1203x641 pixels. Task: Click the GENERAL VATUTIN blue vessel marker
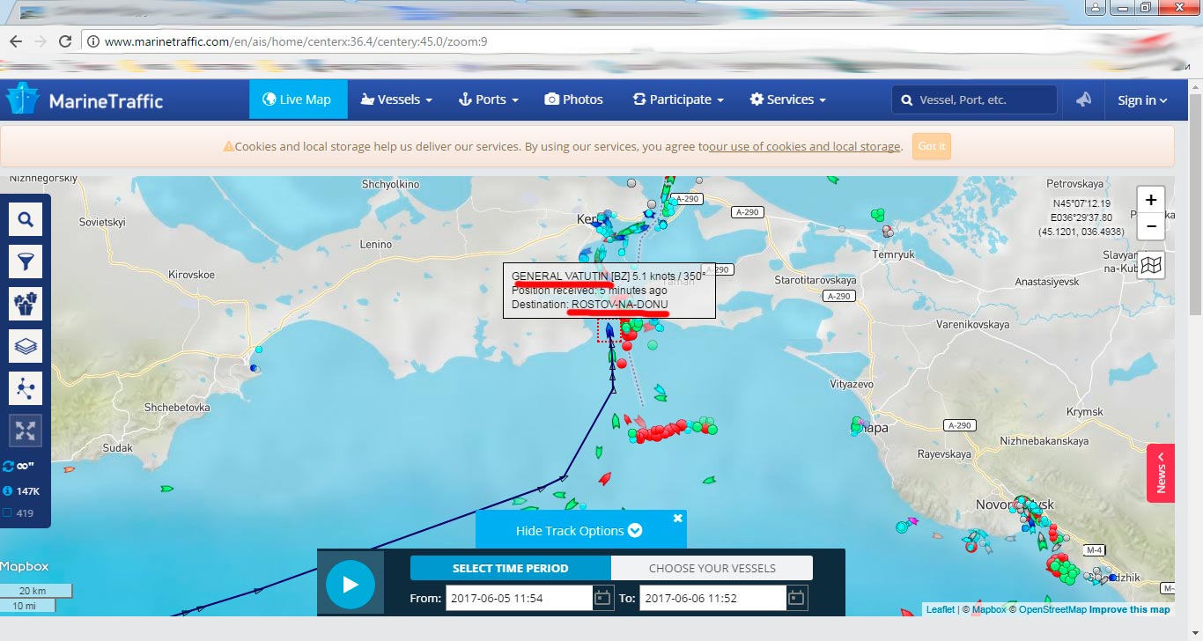point(610,332)
